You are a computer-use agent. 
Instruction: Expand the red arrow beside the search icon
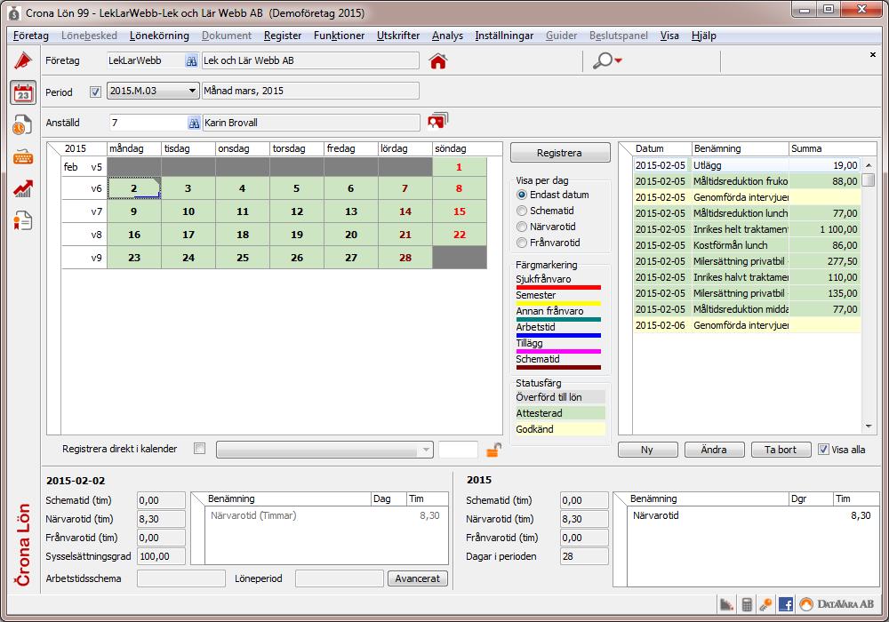pos(618,60)
